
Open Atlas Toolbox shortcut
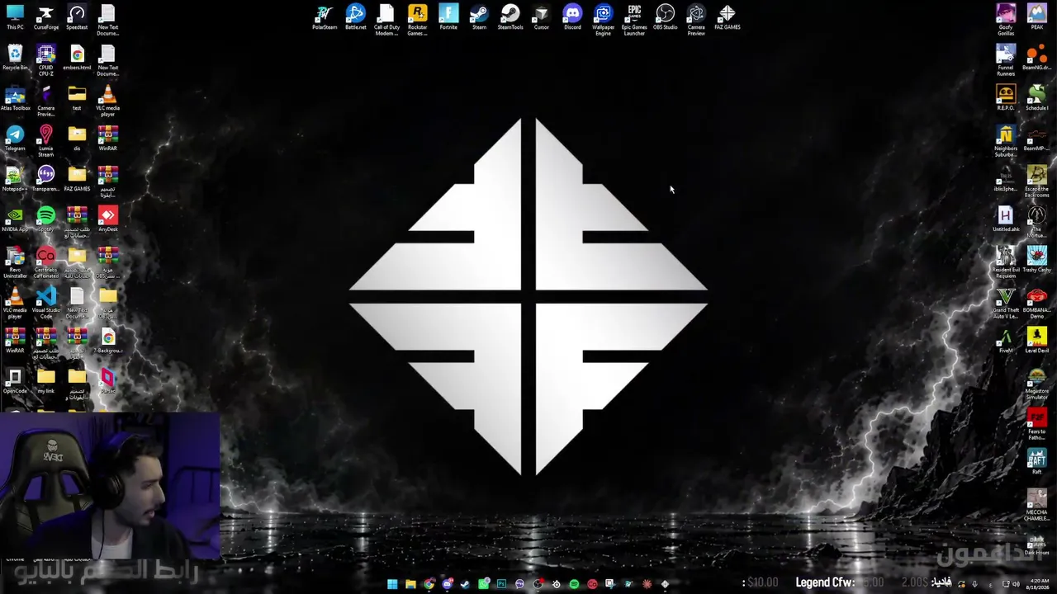[x=15, y=98]
